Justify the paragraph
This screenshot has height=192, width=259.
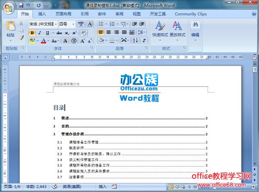coord(124,32)
